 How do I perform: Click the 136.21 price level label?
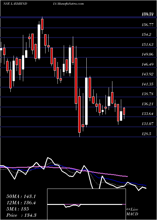pos(148,104)
